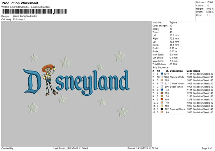Select the tan swatch in stop 13
The width and height of the screenshot is (215, 151).
162,112
